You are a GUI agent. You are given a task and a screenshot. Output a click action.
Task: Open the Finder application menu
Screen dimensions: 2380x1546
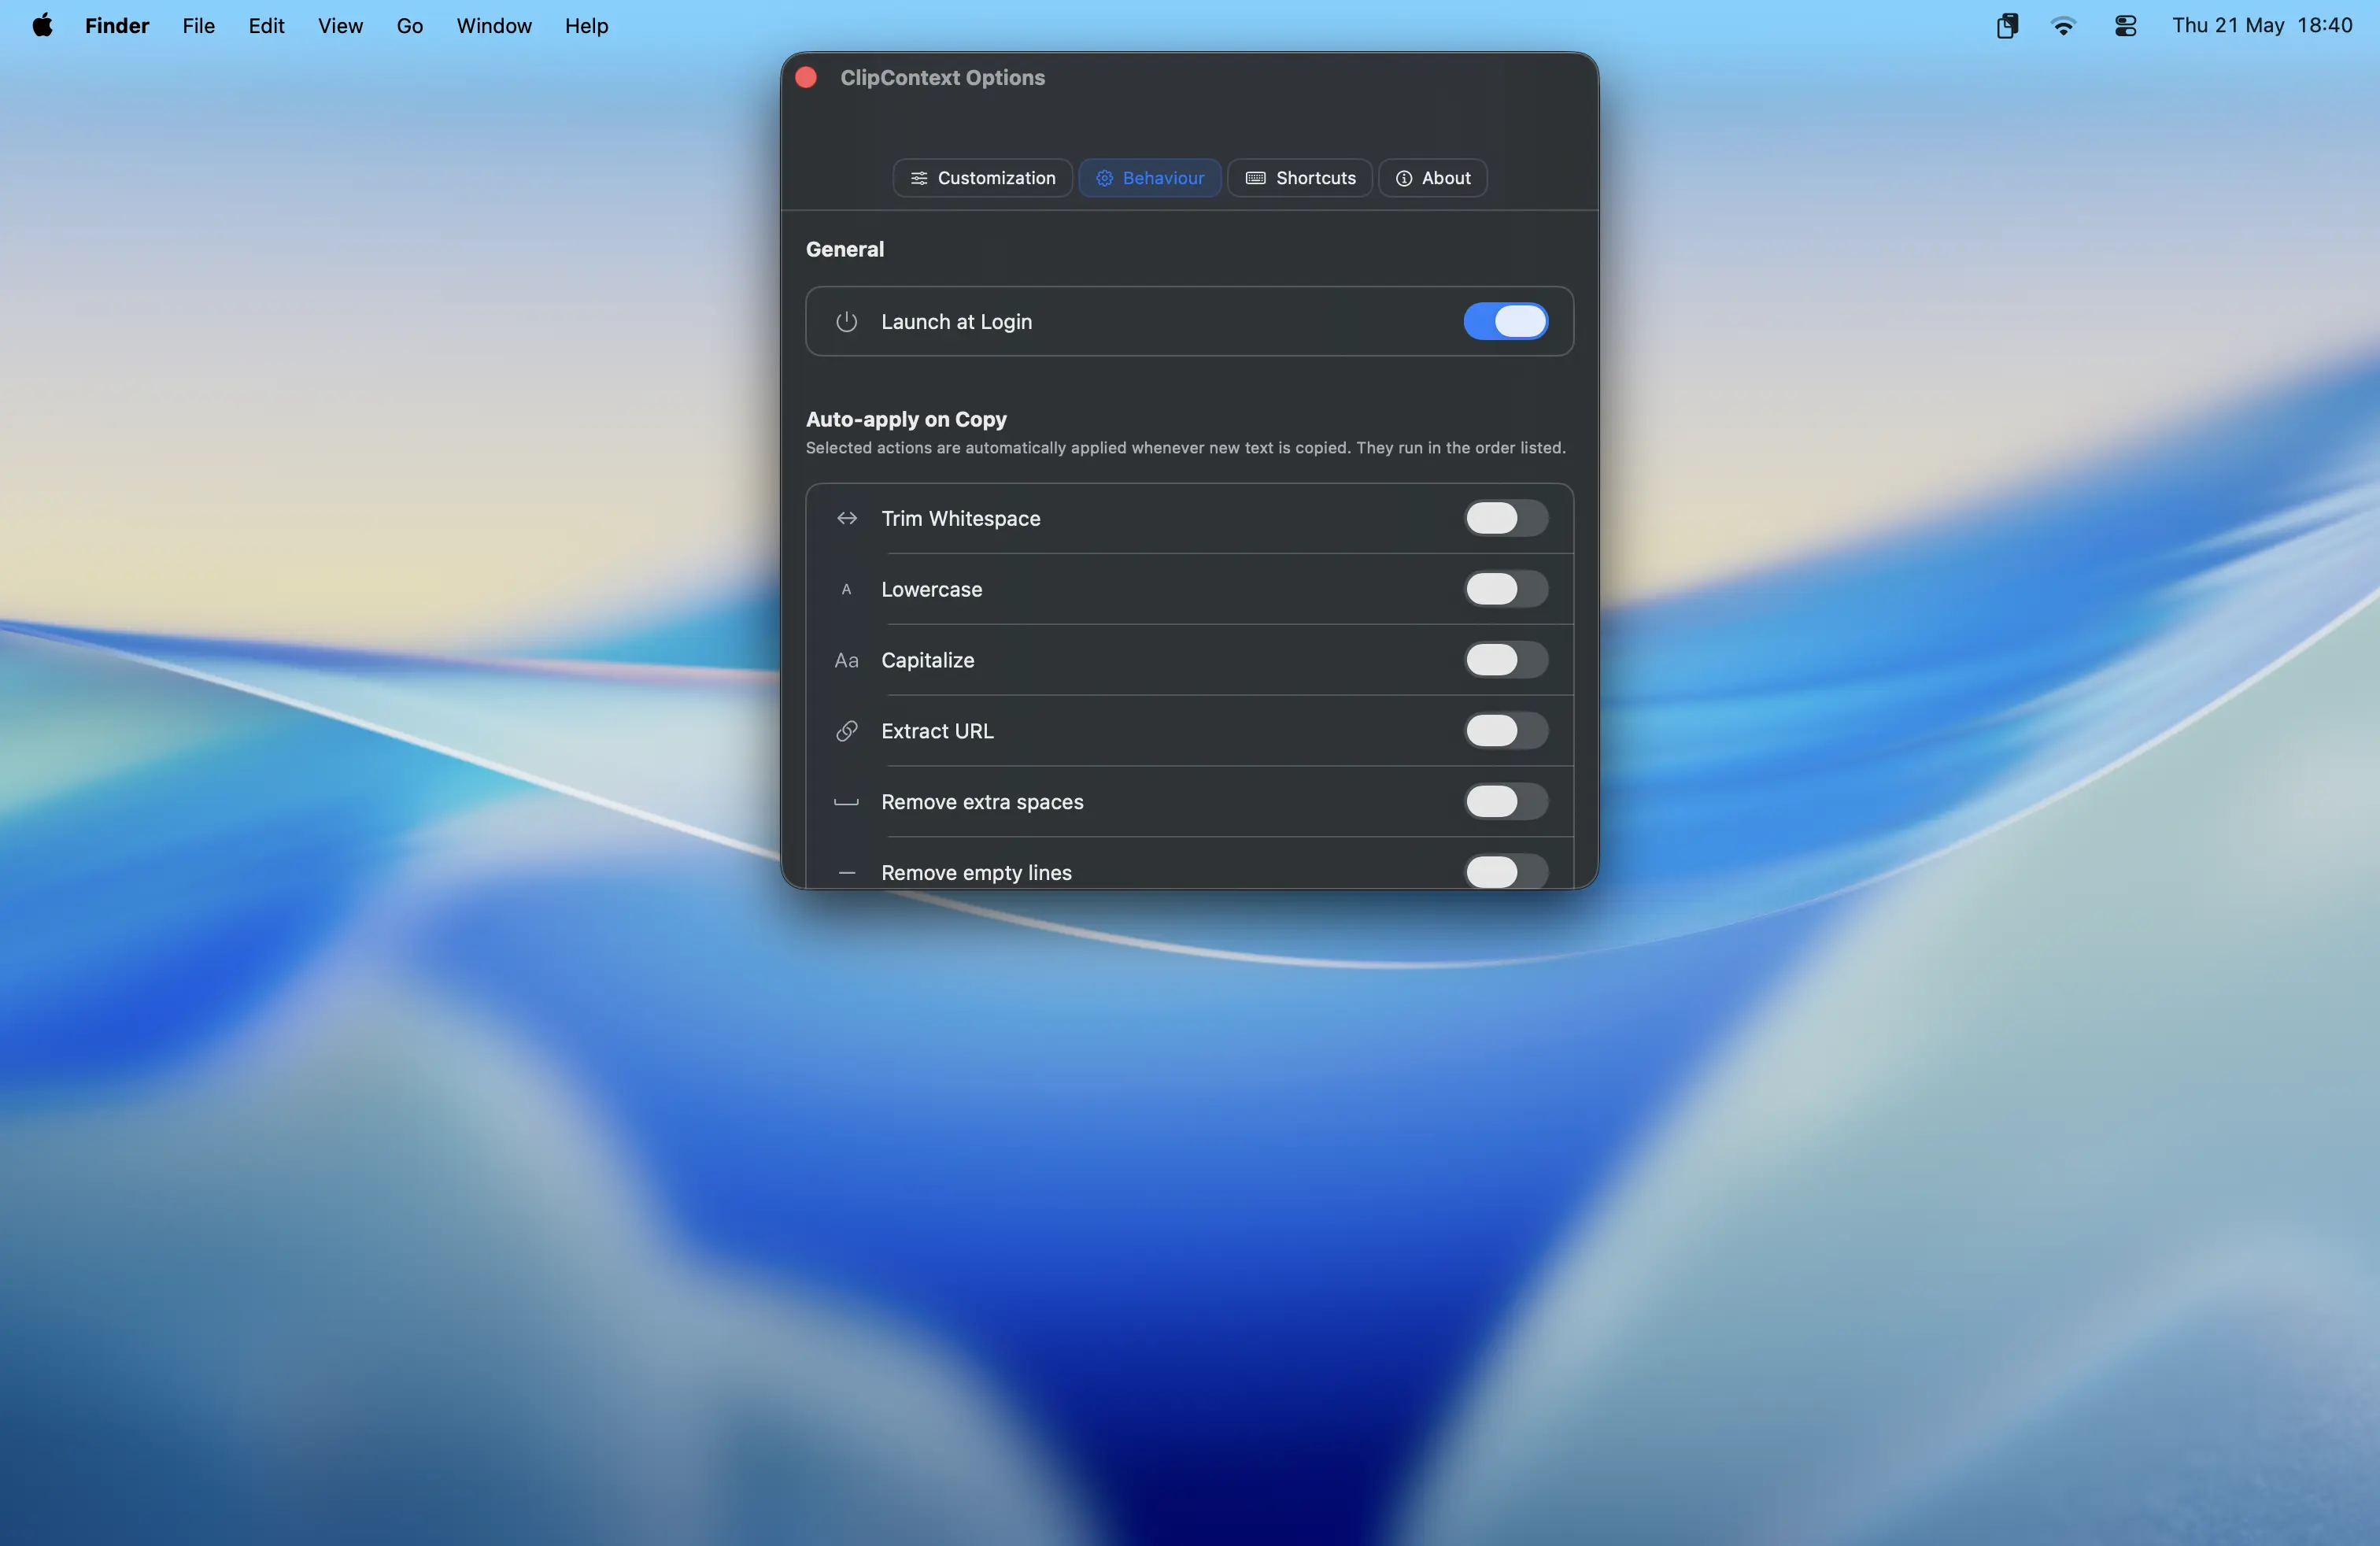(117, 26)
